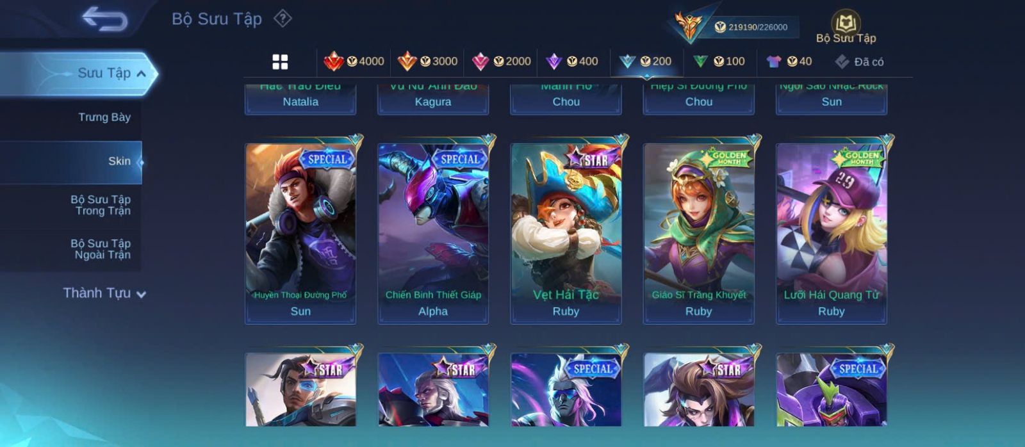
Task: Go back with the return arrow icon
Action: (x=104, y=19)
